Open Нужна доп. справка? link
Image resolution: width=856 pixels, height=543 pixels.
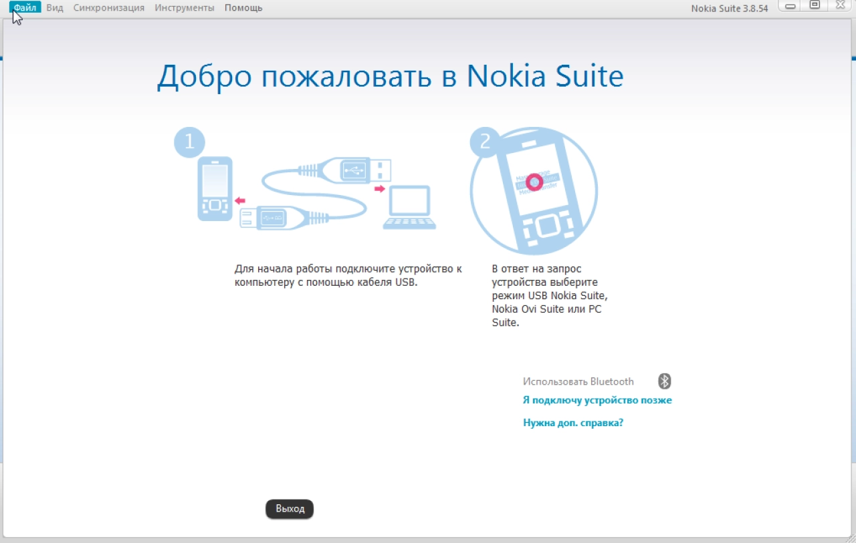[x=573, y=423]
